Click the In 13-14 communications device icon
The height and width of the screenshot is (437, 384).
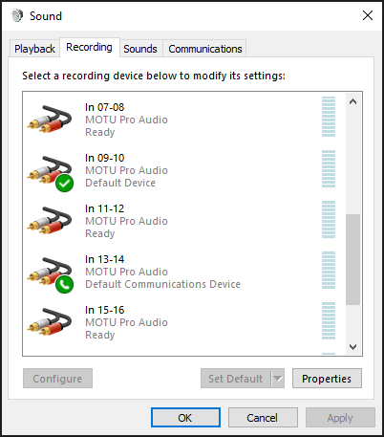point(50,274)
